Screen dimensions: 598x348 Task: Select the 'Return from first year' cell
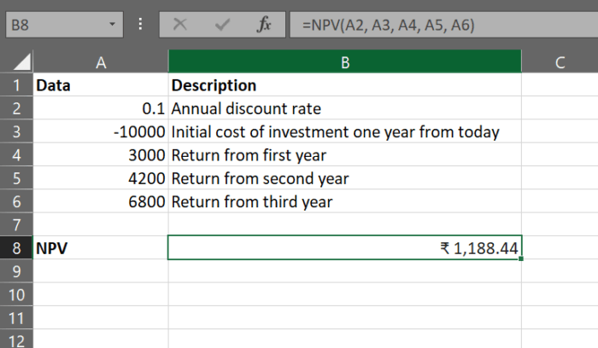345,154
